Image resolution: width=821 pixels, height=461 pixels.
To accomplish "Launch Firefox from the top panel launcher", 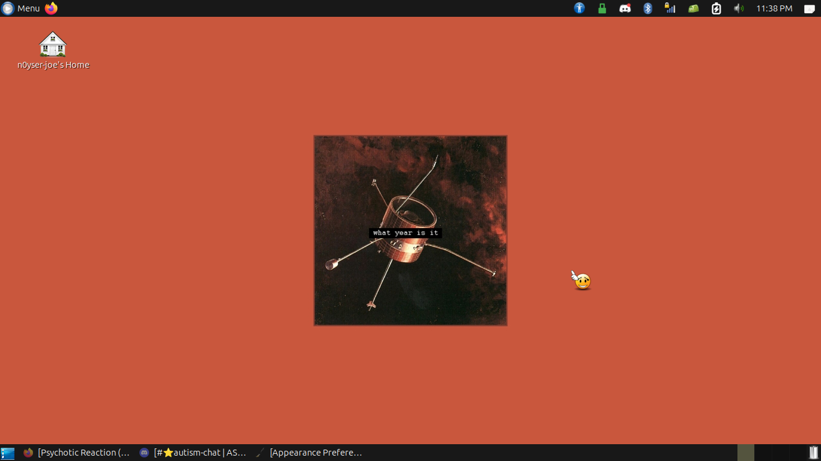I will 51,8.
